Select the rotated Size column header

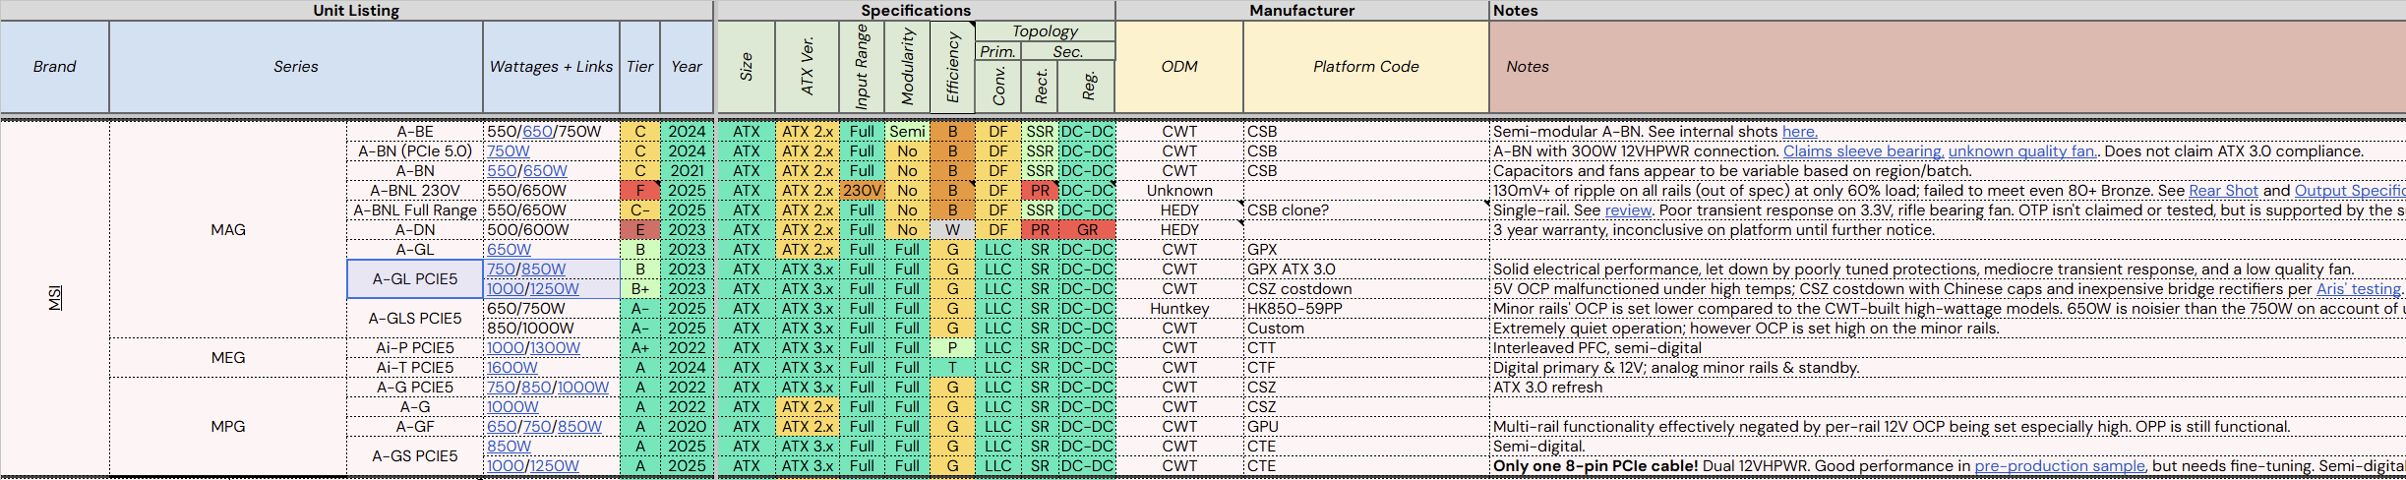[747, 67]
